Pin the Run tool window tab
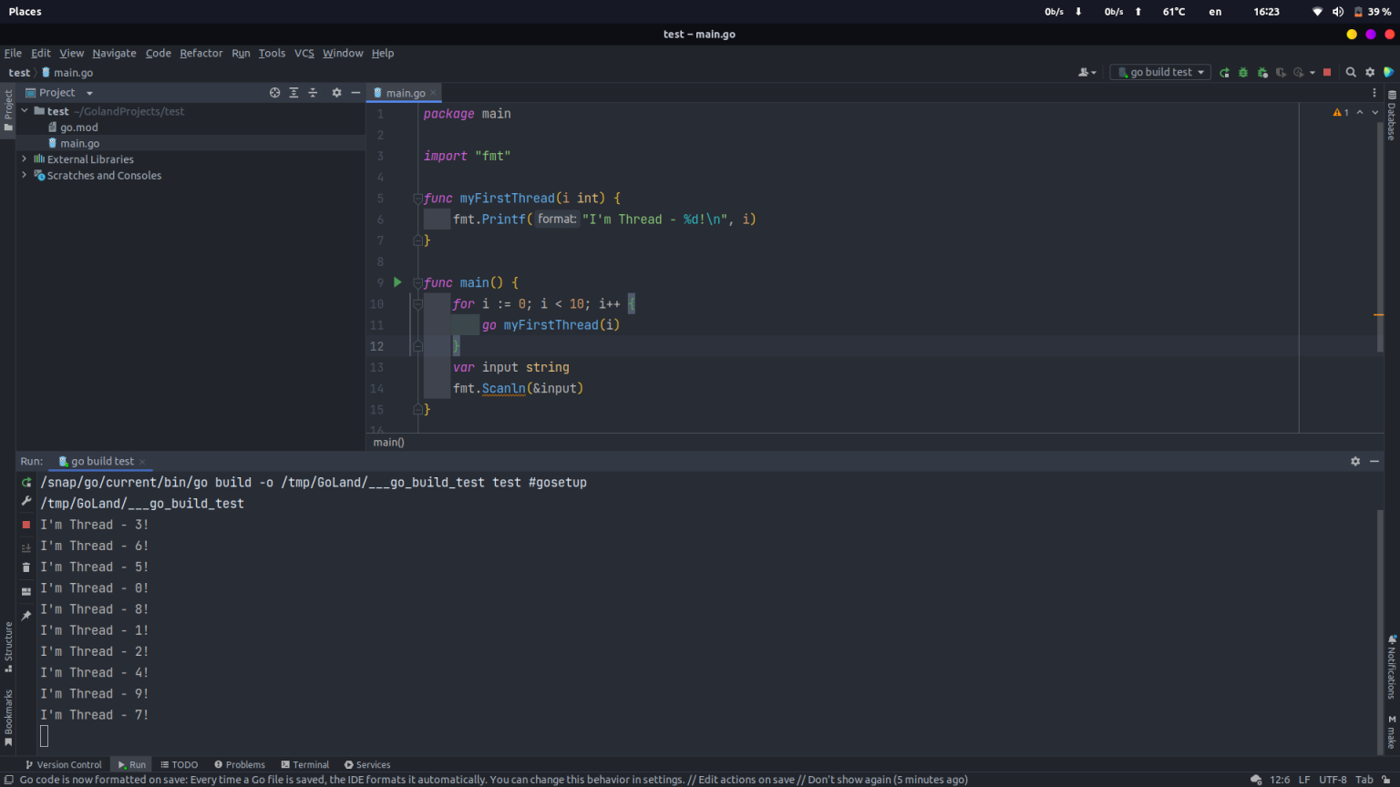 coord(26,615)
